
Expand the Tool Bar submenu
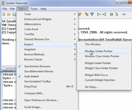[x=47, y=34]
